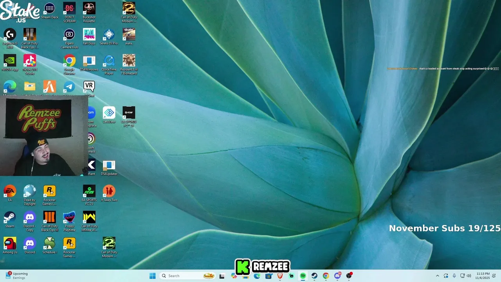Open the Poppy Playtime desktop icon
The image size is (501, 282).
coord(69,222)
